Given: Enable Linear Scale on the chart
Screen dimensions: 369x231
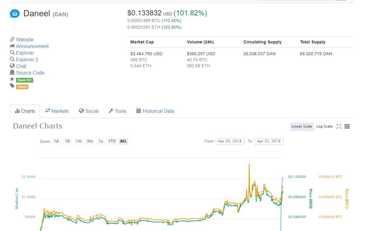Looking at the screenshot, I should click(x=302, y=126).
